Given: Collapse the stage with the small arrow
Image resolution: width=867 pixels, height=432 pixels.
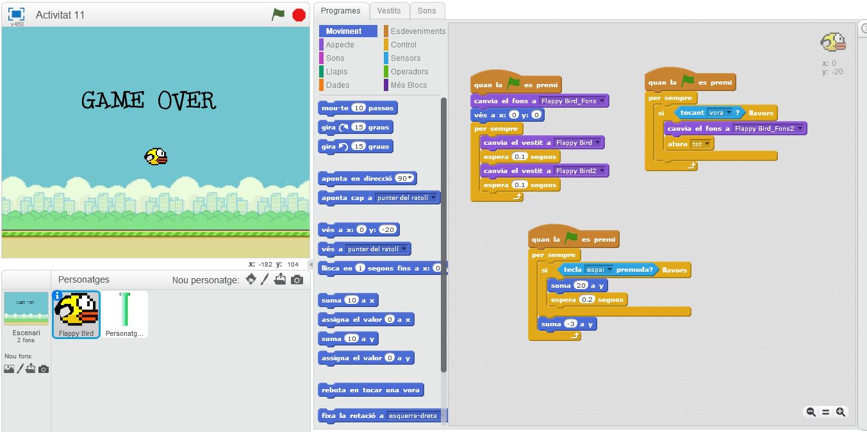Looking at the screenshot, I should point(311,265).
